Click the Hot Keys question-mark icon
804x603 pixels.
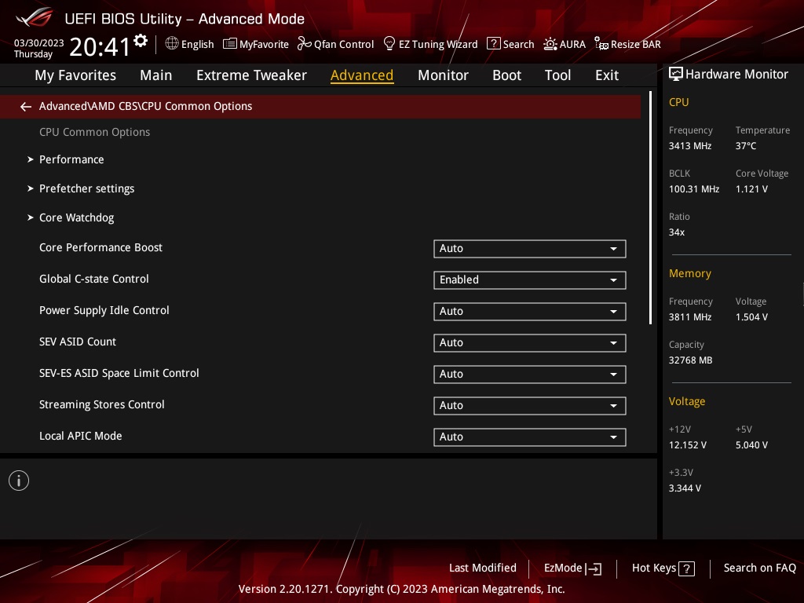[x=686, y=568]
